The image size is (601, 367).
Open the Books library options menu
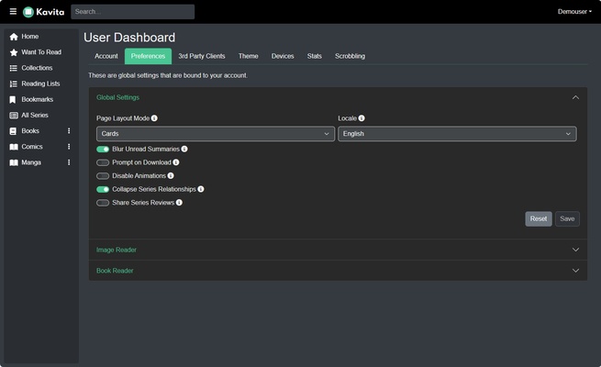(69, 131)
